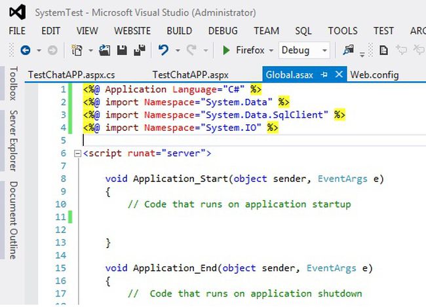Click the Save All icon
This screenshot has height=307, width=426.
pos(140,50)
